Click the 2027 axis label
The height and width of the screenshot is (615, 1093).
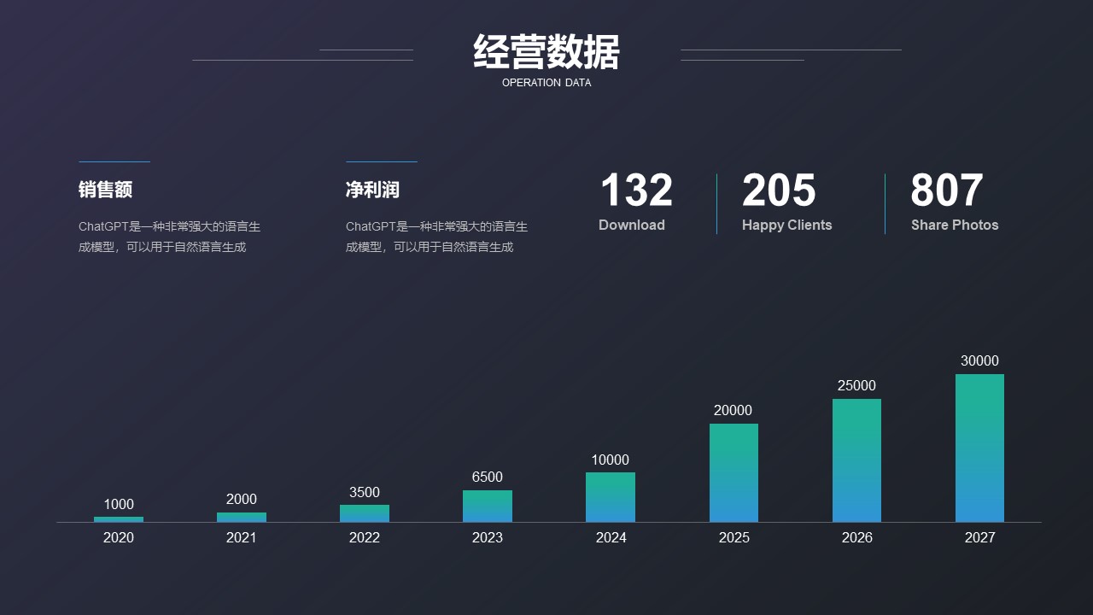(979, 537)
